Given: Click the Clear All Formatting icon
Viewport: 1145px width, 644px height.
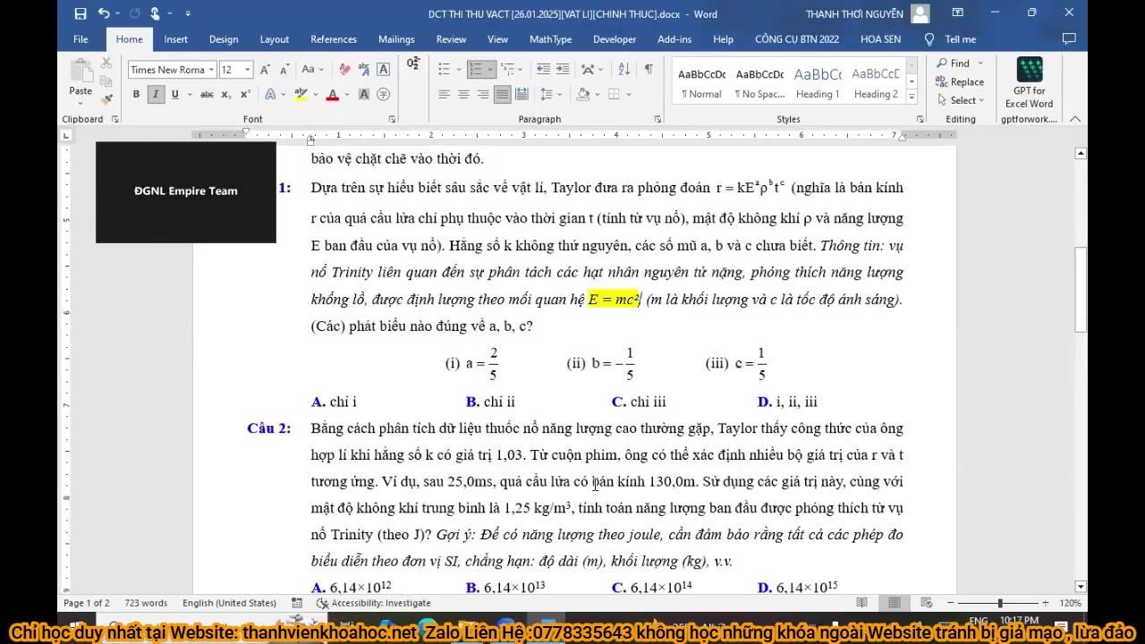Looking at the screenshot, I should click(x=344, y=70).
